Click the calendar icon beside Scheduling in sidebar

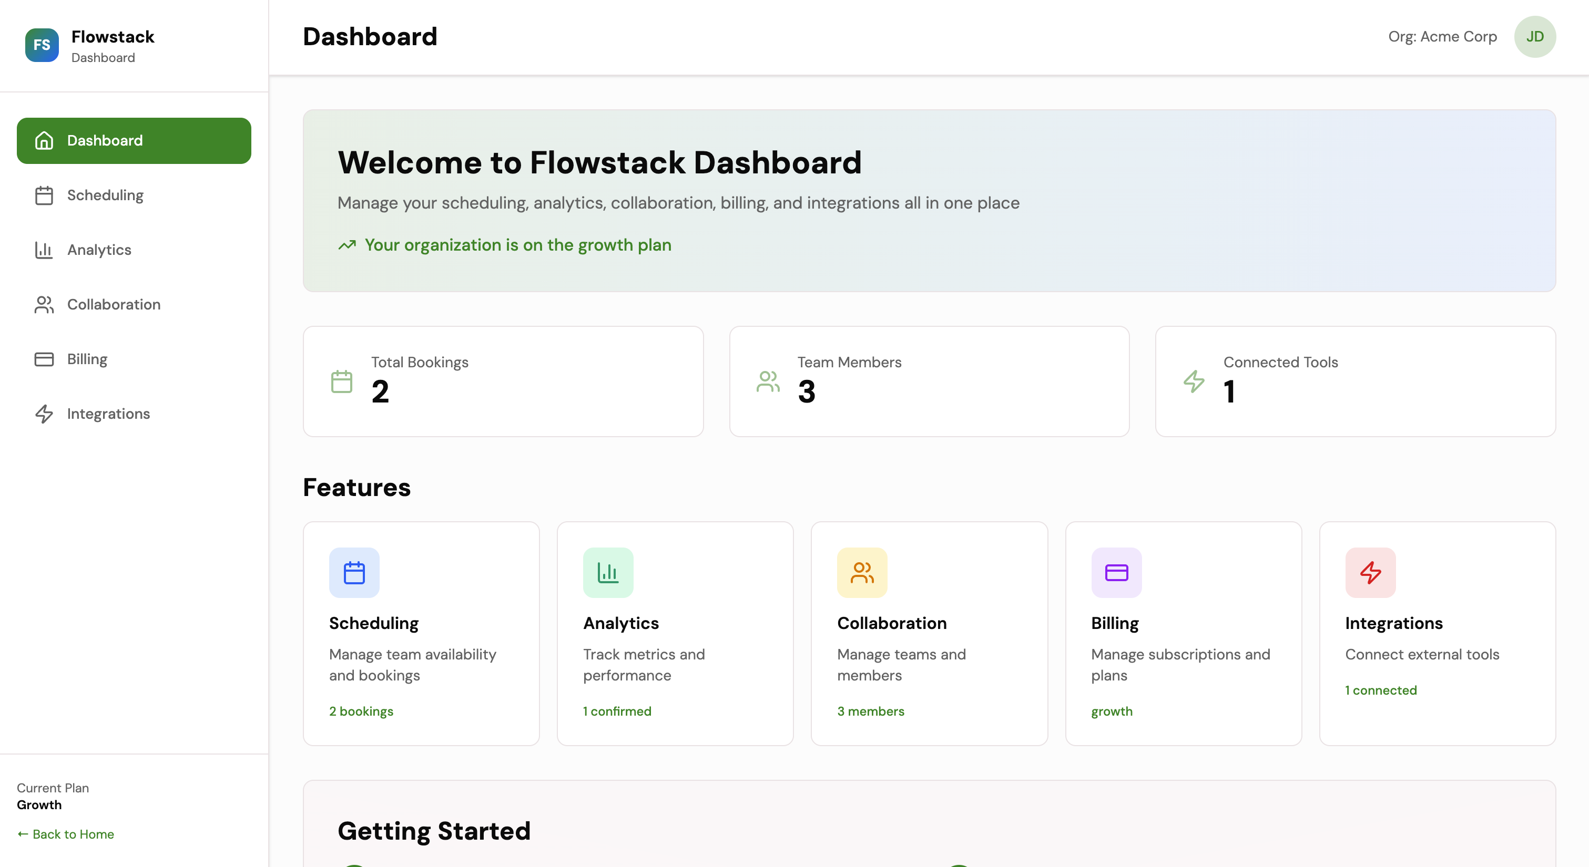click(x=44, y=195)
